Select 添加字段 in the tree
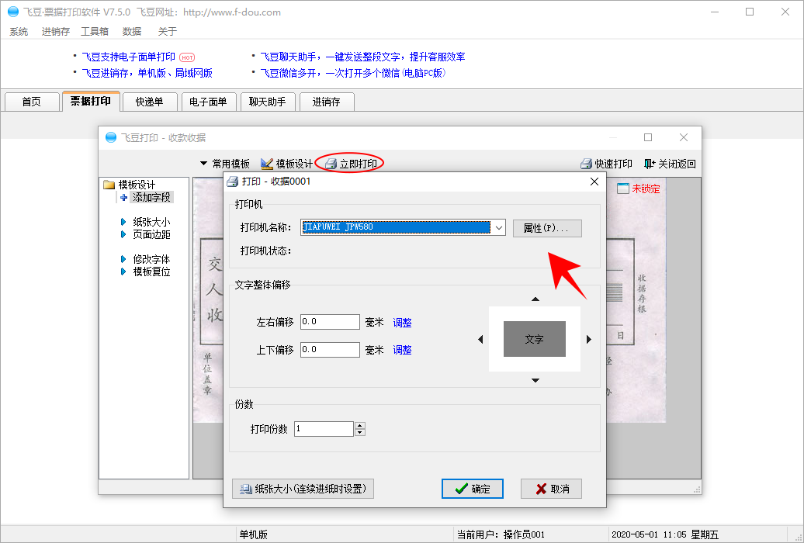This screenshot has width=804, height=543. pyautogui.click(x=151, y=198)
